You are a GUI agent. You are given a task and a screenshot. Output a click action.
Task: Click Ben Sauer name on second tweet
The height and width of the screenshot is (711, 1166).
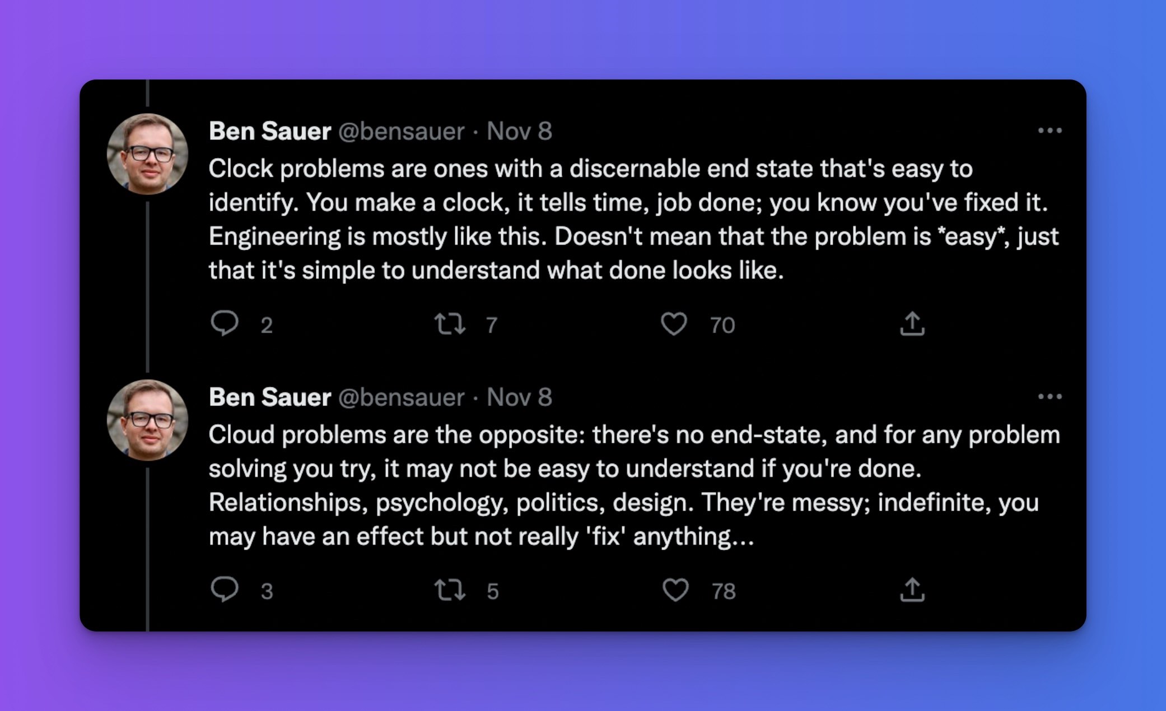click(270, 397)
